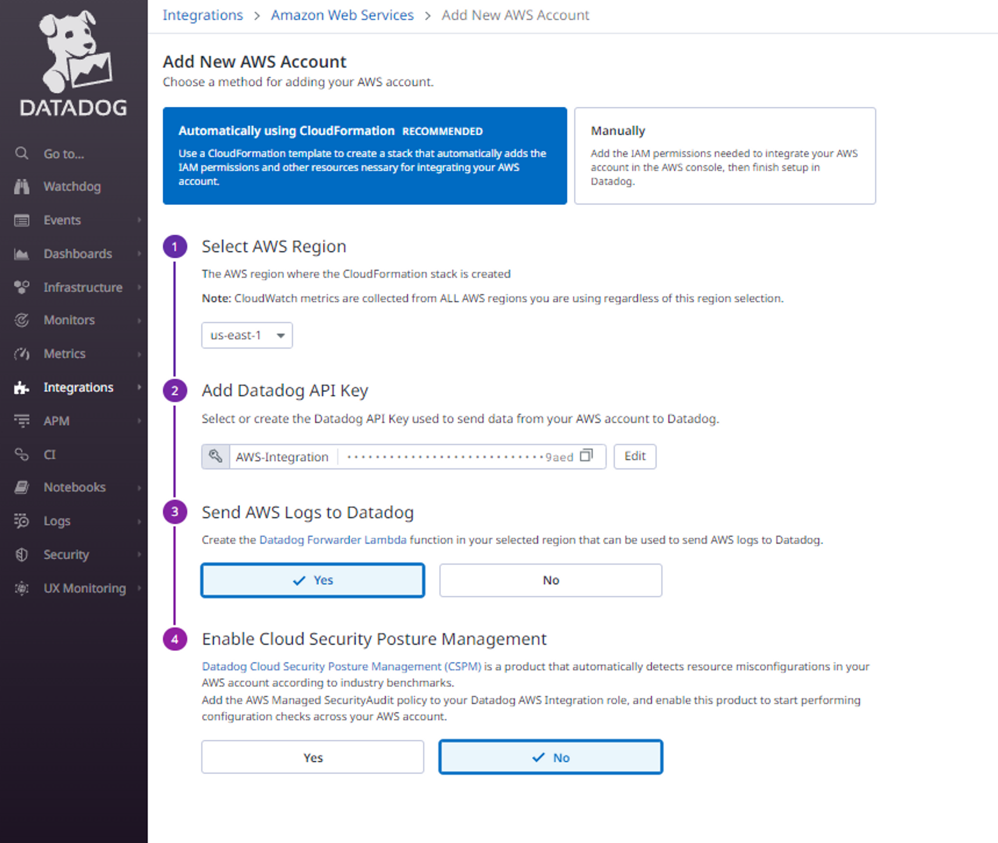Open the us-east-1 region dropdown

coord(247,335)
